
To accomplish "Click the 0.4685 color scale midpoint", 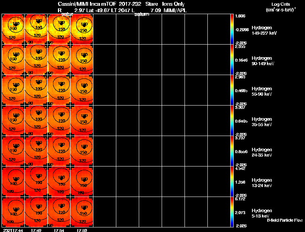I will (241, 91).
